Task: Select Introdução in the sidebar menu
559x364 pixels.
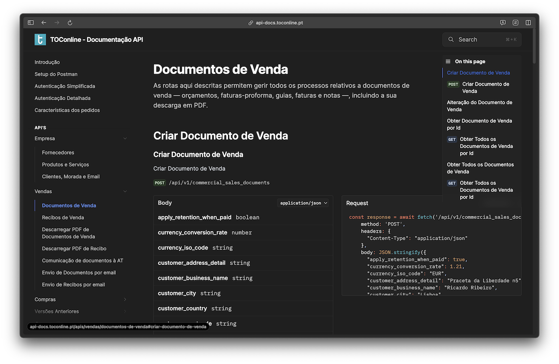Action: point(46,62)
